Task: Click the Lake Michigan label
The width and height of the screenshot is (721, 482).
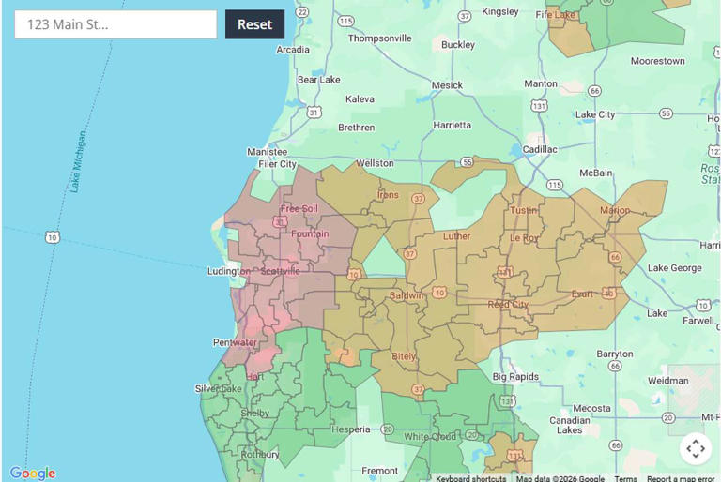Action: [77, 161]
